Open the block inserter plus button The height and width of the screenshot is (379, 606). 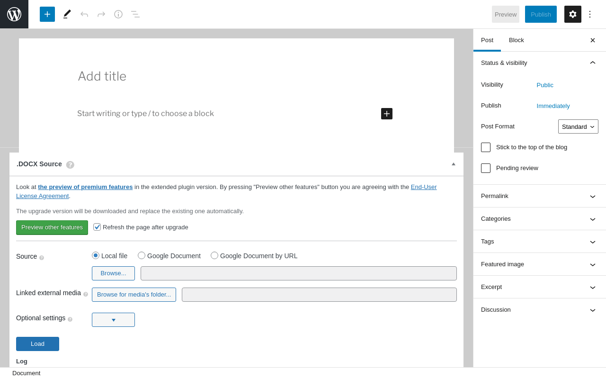point(47,14)
